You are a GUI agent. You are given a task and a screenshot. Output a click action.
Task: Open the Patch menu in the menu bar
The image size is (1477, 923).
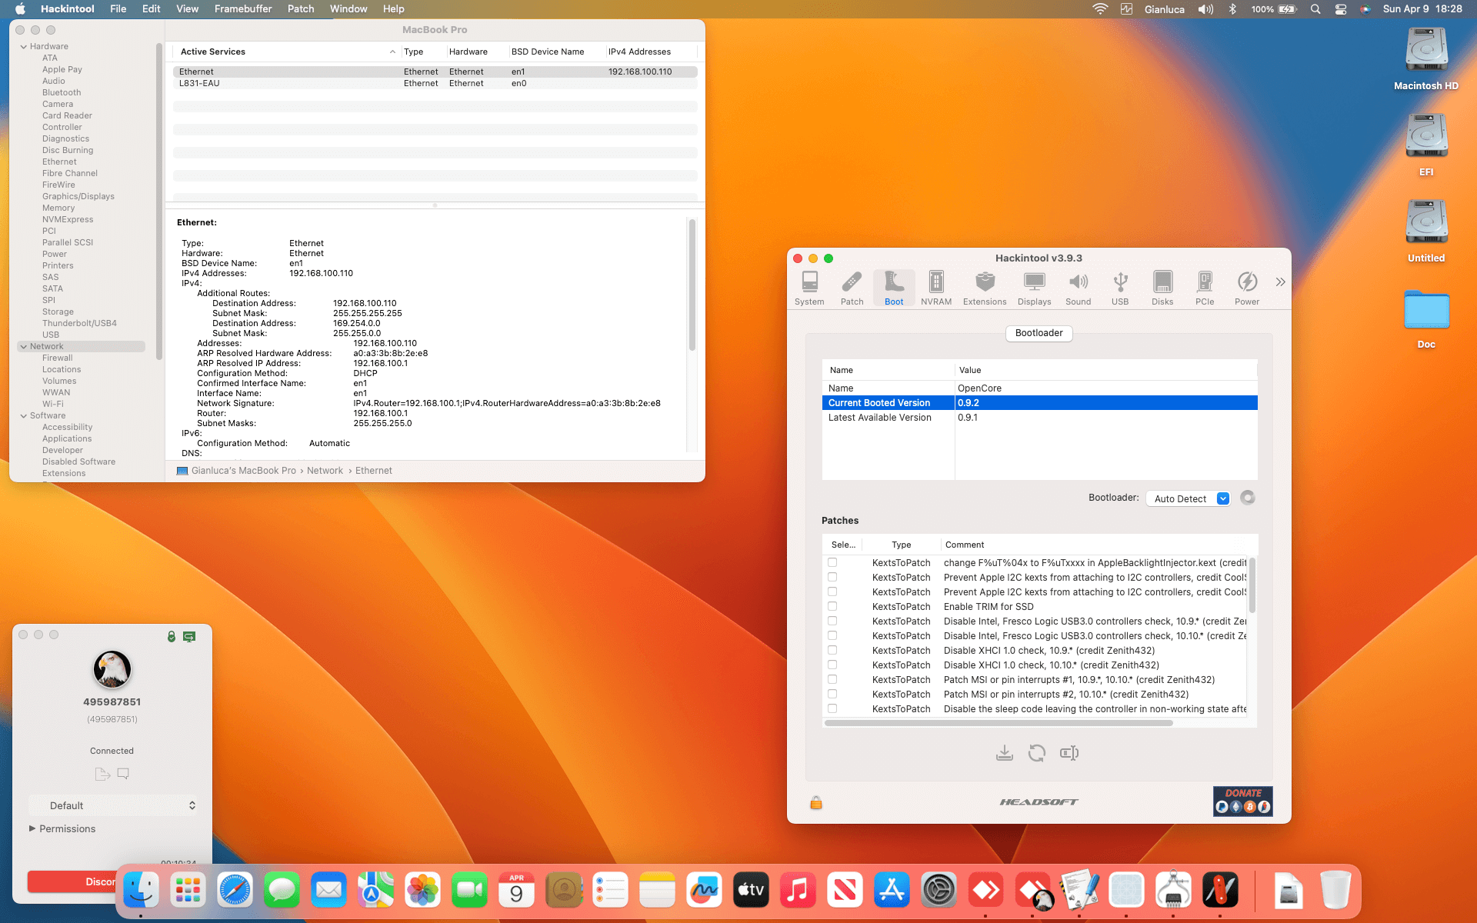pyautogui.click(x=301, y=8)
